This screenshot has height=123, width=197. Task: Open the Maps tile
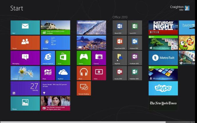(48, 73)
